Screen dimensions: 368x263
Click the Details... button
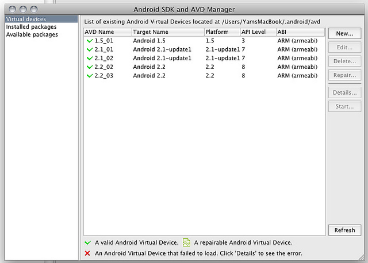click(344, 92)
